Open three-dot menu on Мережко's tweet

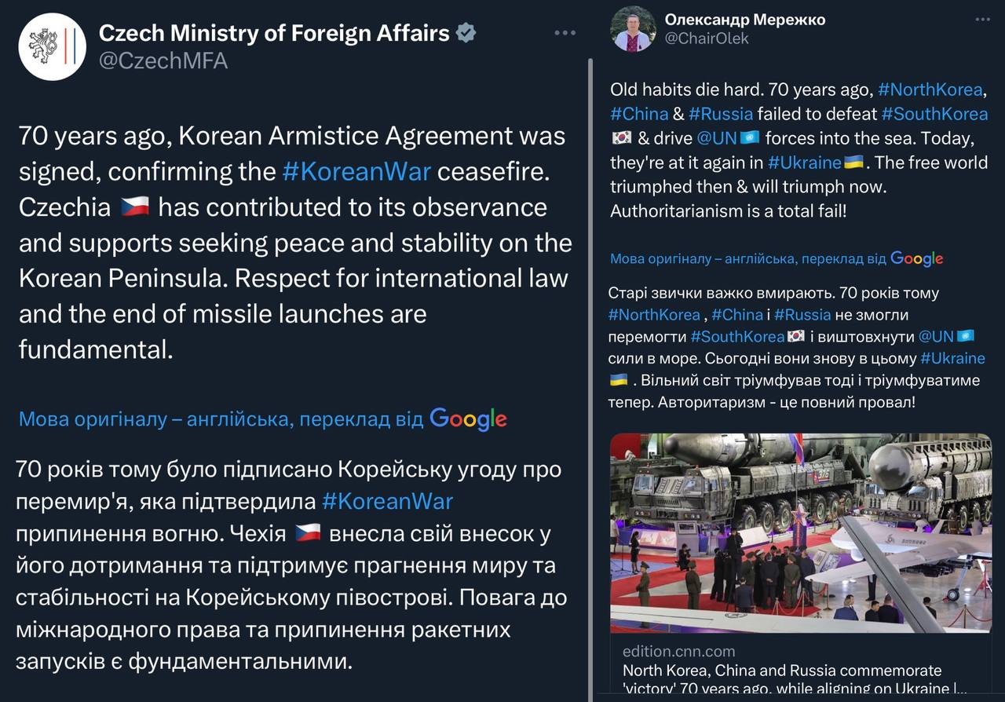tap(980, 19)
